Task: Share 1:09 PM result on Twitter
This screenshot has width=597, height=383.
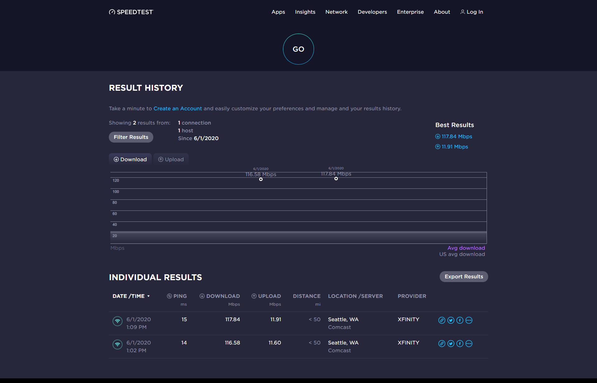Action: (x=451, y=320)
